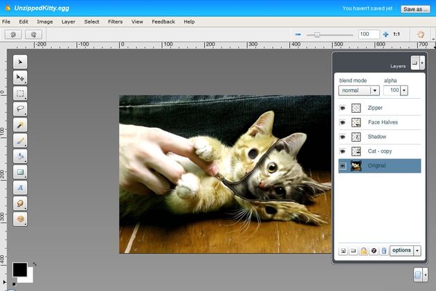Image resolution: width=436 pixels, height=291 pixels.
Task: Click the Save as button
Action: tap(415, 9)
